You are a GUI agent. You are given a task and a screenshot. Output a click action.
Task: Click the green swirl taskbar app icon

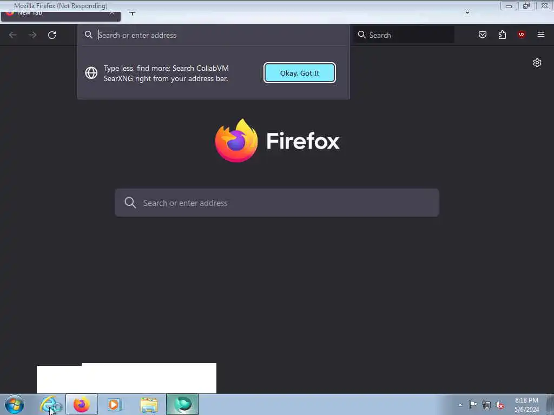182,404
